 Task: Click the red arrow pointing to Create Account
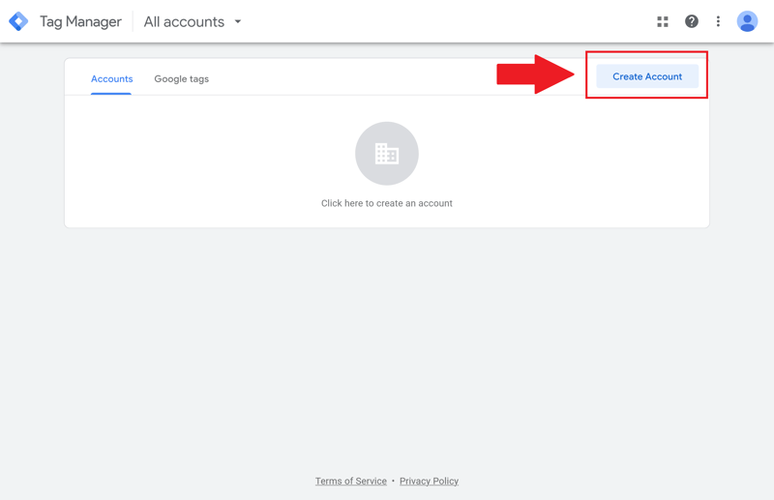535,74
